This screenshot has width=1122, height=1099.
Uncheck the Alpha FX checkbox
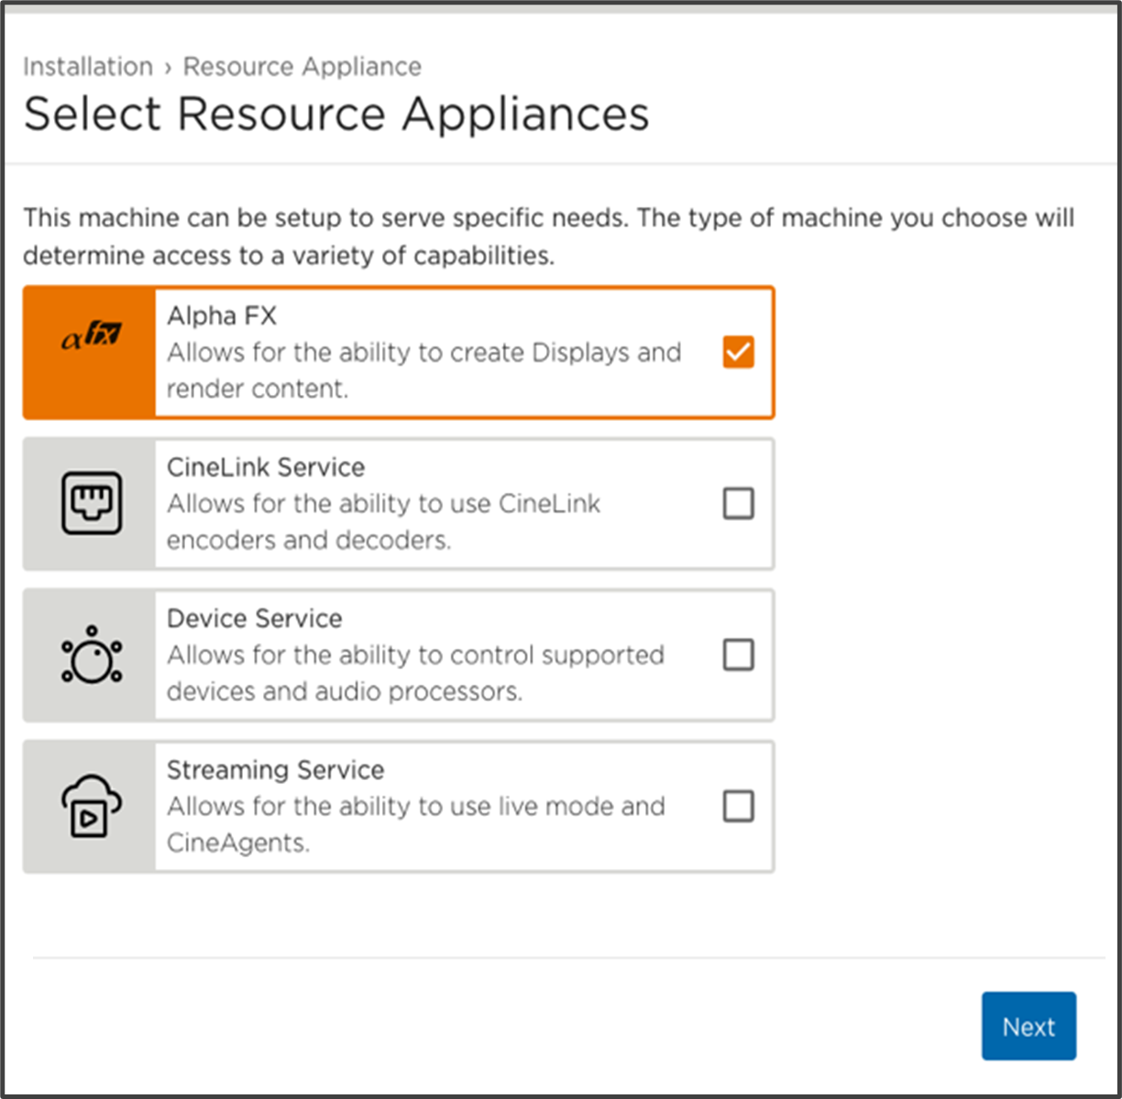click(x=738, y=352)
